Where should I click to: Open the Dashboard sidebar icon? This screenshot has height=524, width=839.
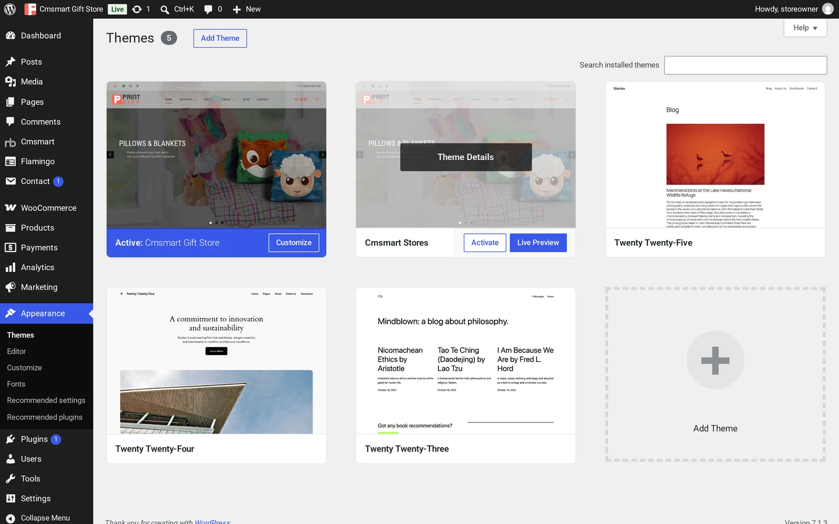(10, 36)
